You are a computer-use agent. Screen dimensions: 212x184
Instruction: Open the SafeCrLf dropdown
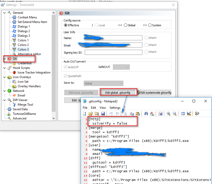point(121,67)
